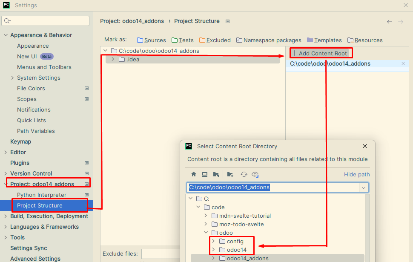The height and width of the screenshot is (262, 413).
Task: Open the Keymap settings
Action: (20, 141)
